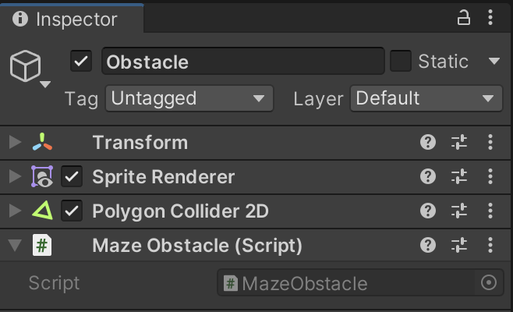Open the Tag dropdown showing Untagged
The height and width of the screenshot is (312, 513).
[189, 98]
